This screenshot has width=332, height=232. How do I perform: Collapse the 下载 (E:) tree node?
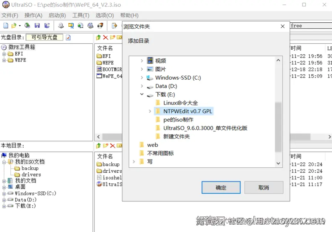[x=142, y=95]
